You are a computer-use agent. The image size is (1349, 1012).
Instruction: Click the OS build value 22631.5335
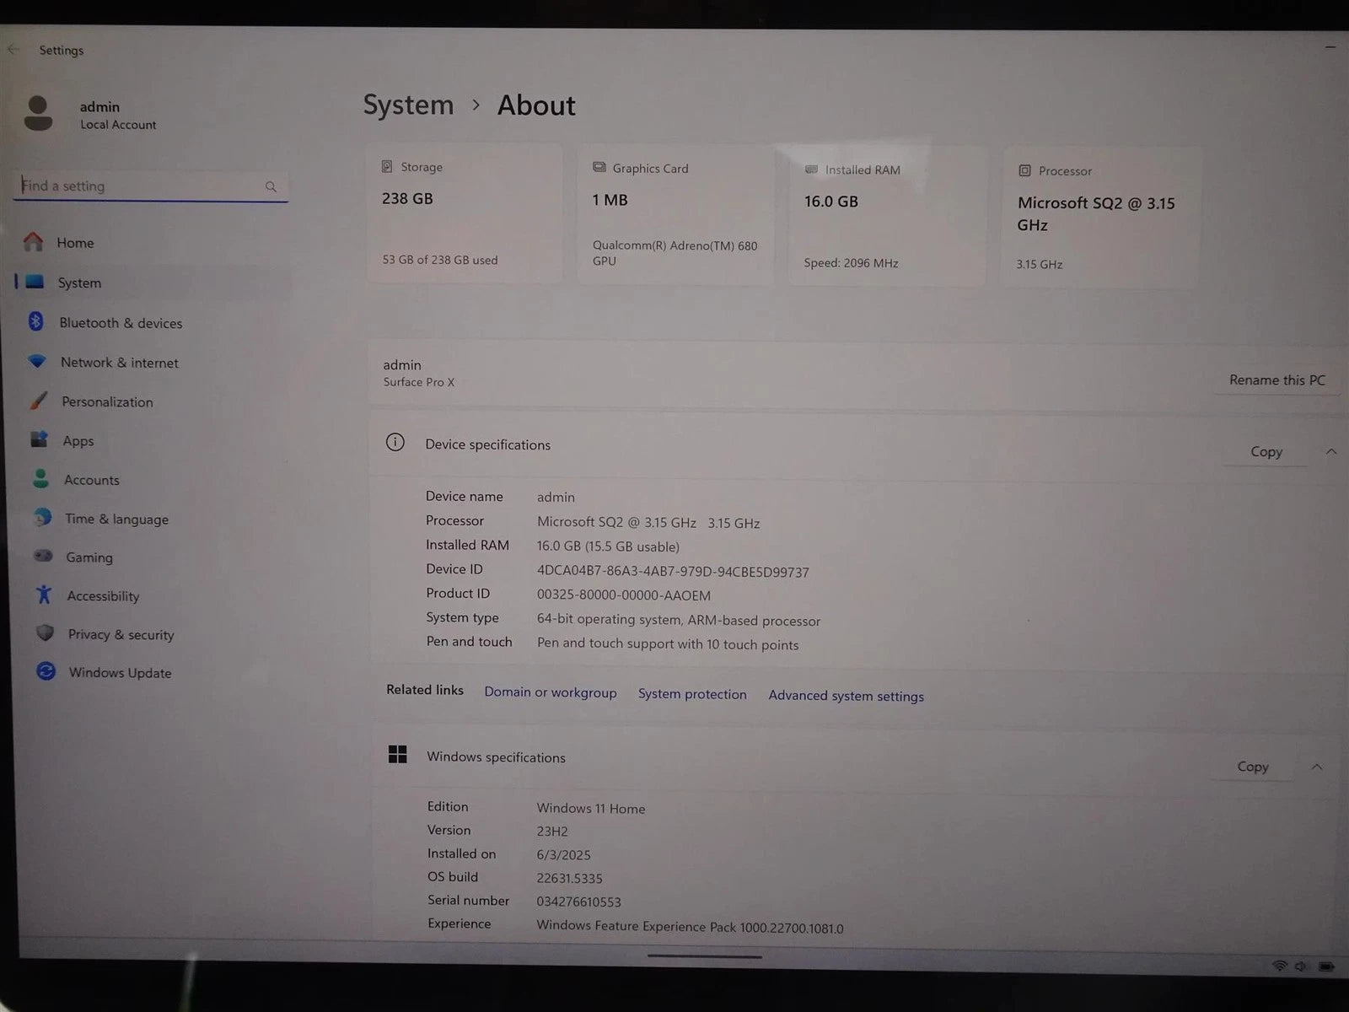(x=569, y=878)
